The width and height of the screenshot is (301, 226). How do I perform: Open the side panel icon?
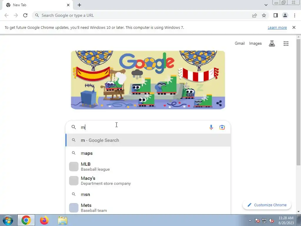276,15
